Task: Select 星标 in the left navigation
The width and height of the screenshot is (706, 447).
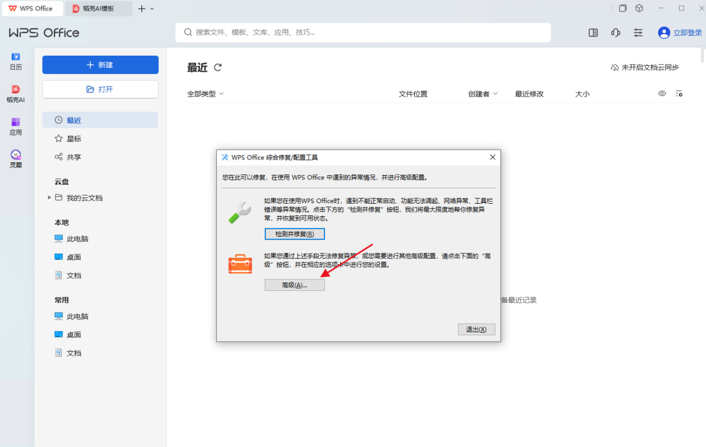Action: click(100, 139)
